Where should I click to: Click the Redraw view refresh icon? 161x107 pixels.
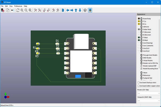[x=18, y=10]
